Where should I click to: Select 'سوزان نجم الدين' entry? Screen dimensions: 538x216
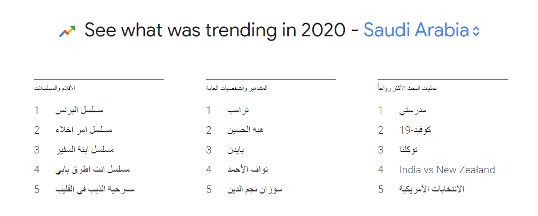[254, 189]
